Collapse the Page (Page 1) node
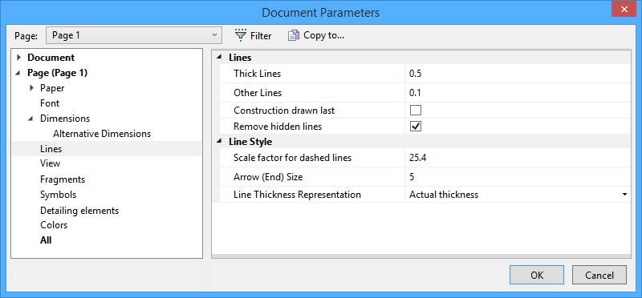This screenshot has height=298, width=642. 18,73
